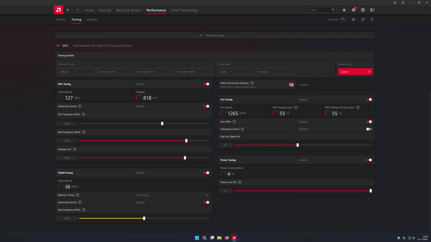Click the export tuning profile icon
This screenshot has width=431, height=242.
363,19
